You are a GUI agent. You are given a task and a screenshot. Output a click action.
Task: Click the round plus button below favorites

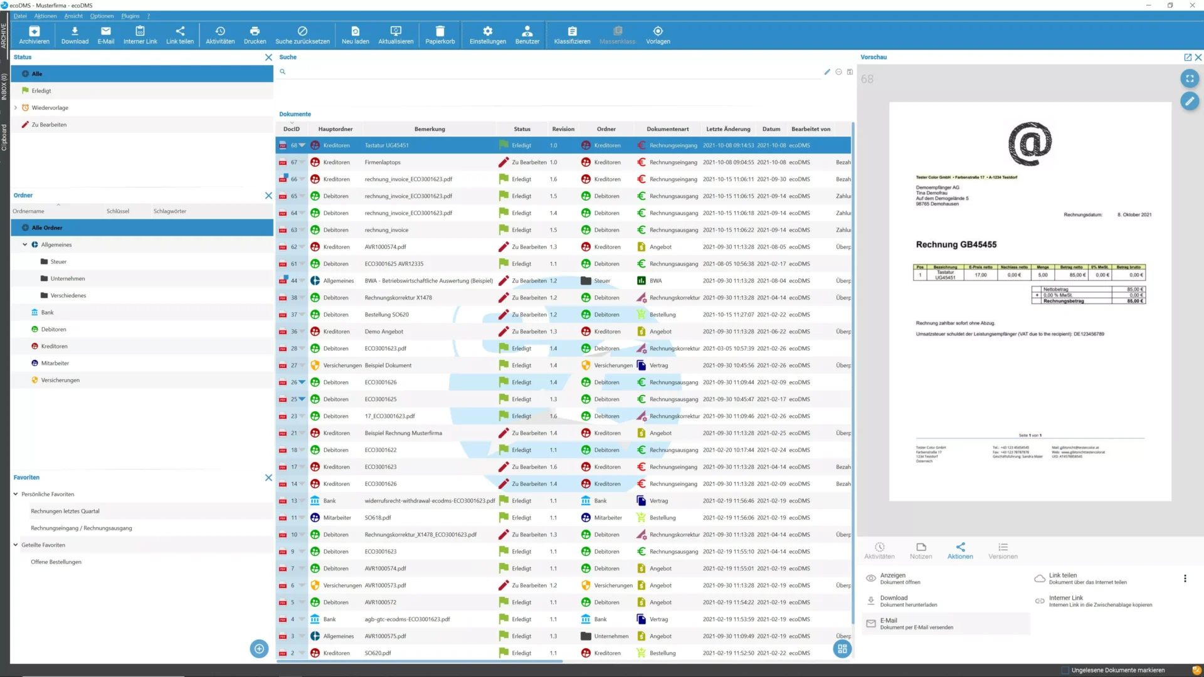click(x=259, y=649)
